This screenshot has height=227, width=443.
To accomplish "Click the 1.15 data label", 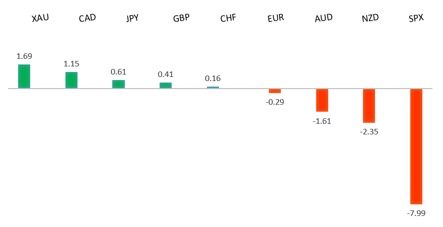I will pos(71,64).
